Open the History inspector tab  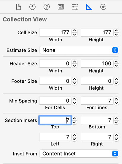32,7
